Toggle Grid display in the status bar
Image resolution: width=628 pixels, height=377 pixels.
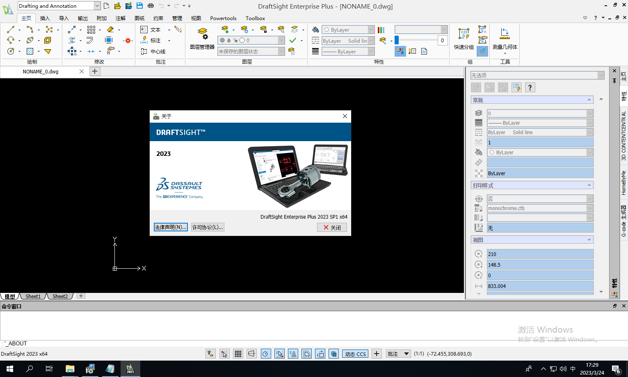pos(238,354)
